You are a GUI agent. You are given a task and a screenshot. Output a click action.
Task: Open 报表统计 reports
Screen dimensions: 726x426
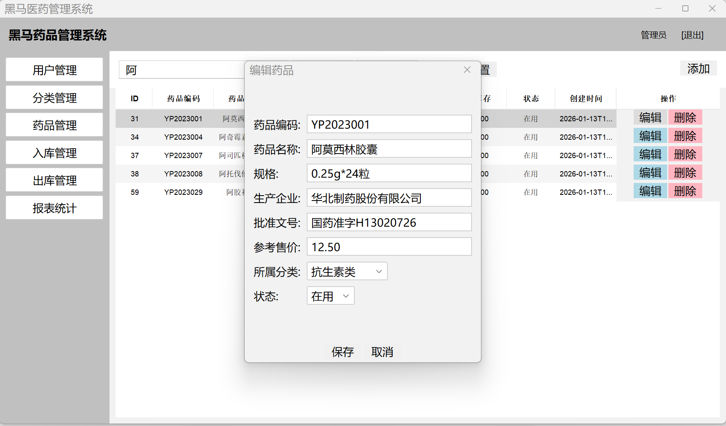54,208
